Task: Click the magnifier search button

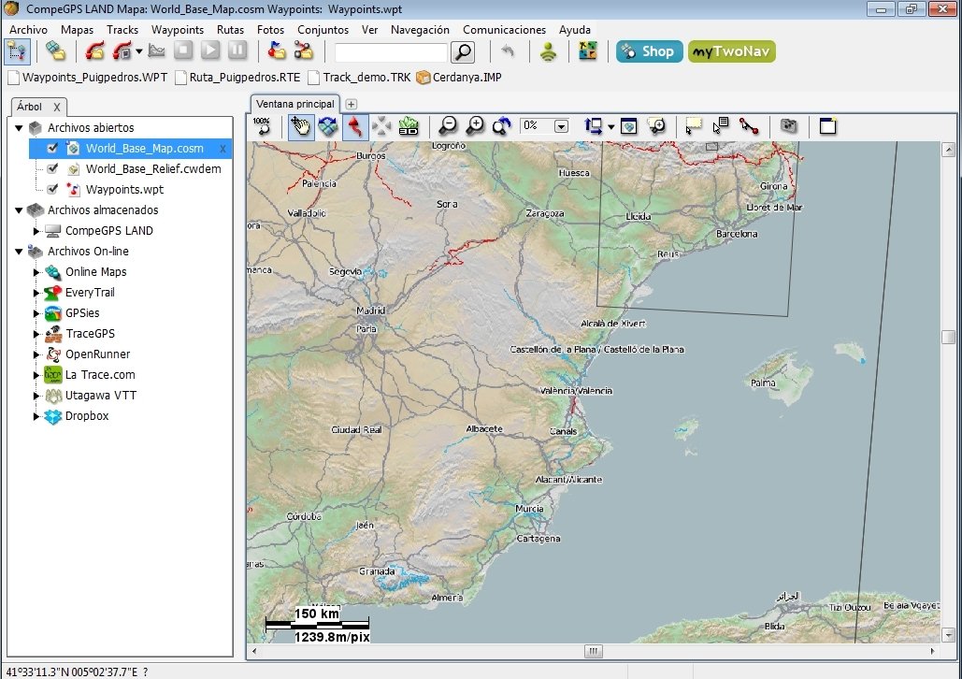Action: (463, 52)
